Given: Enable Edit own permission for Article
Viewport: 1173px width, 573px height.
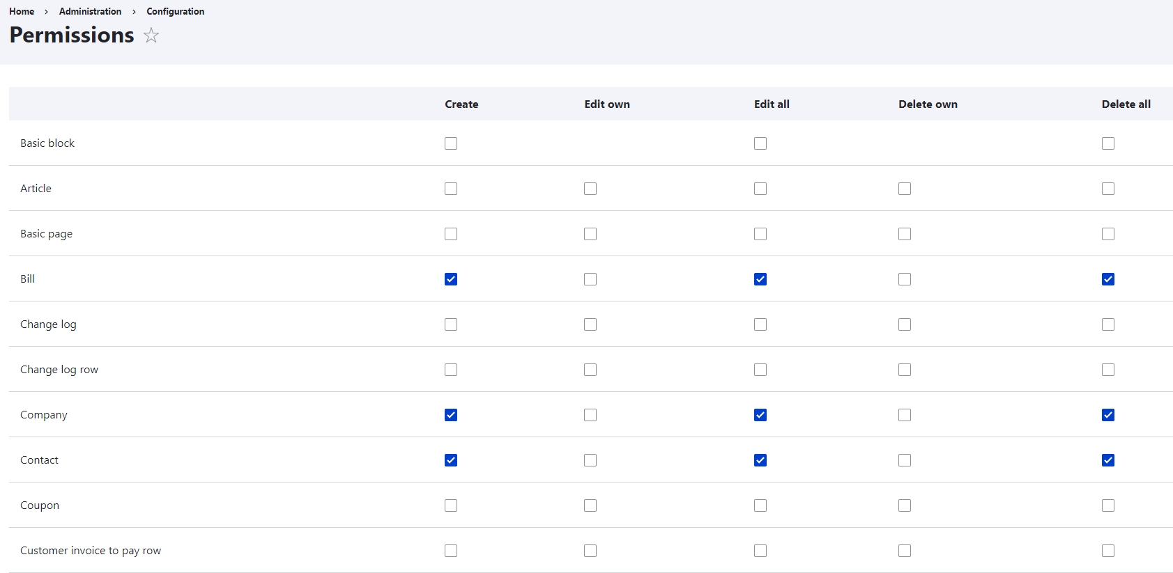Looking at the screenshot, I should [x=590, y=189].
